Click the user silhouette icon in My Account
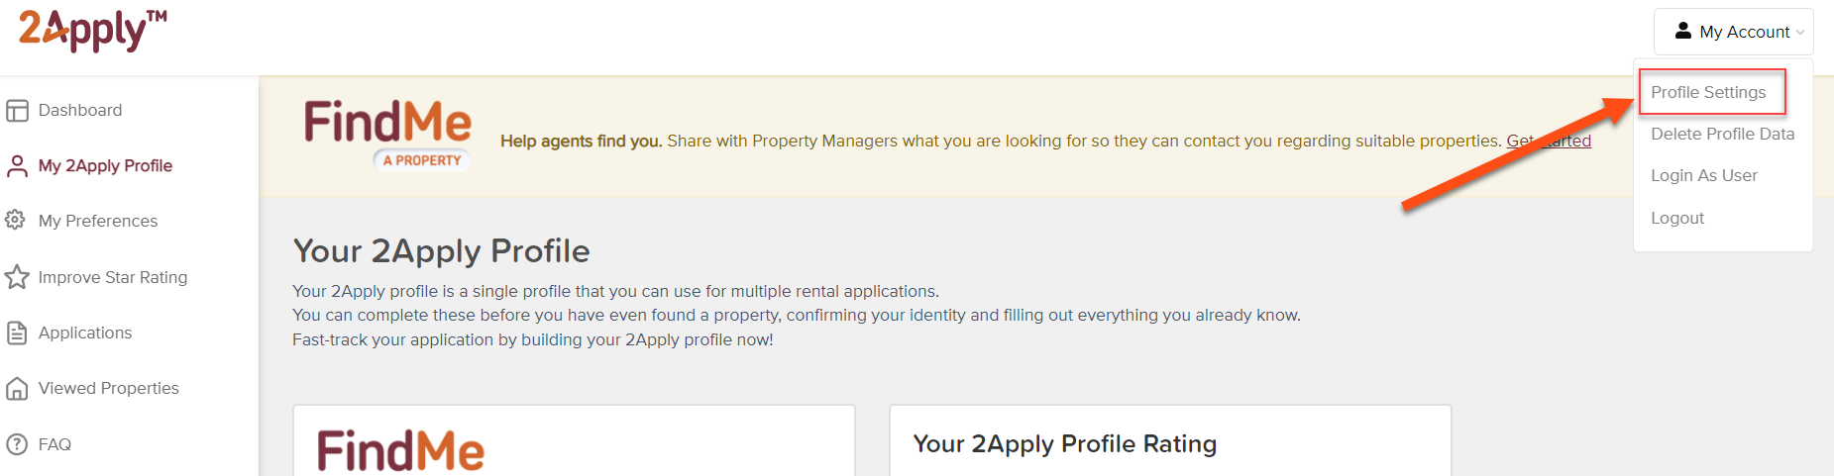Image resolution: width=1834 pixels, height=476 pixels. pos(1682,31)
